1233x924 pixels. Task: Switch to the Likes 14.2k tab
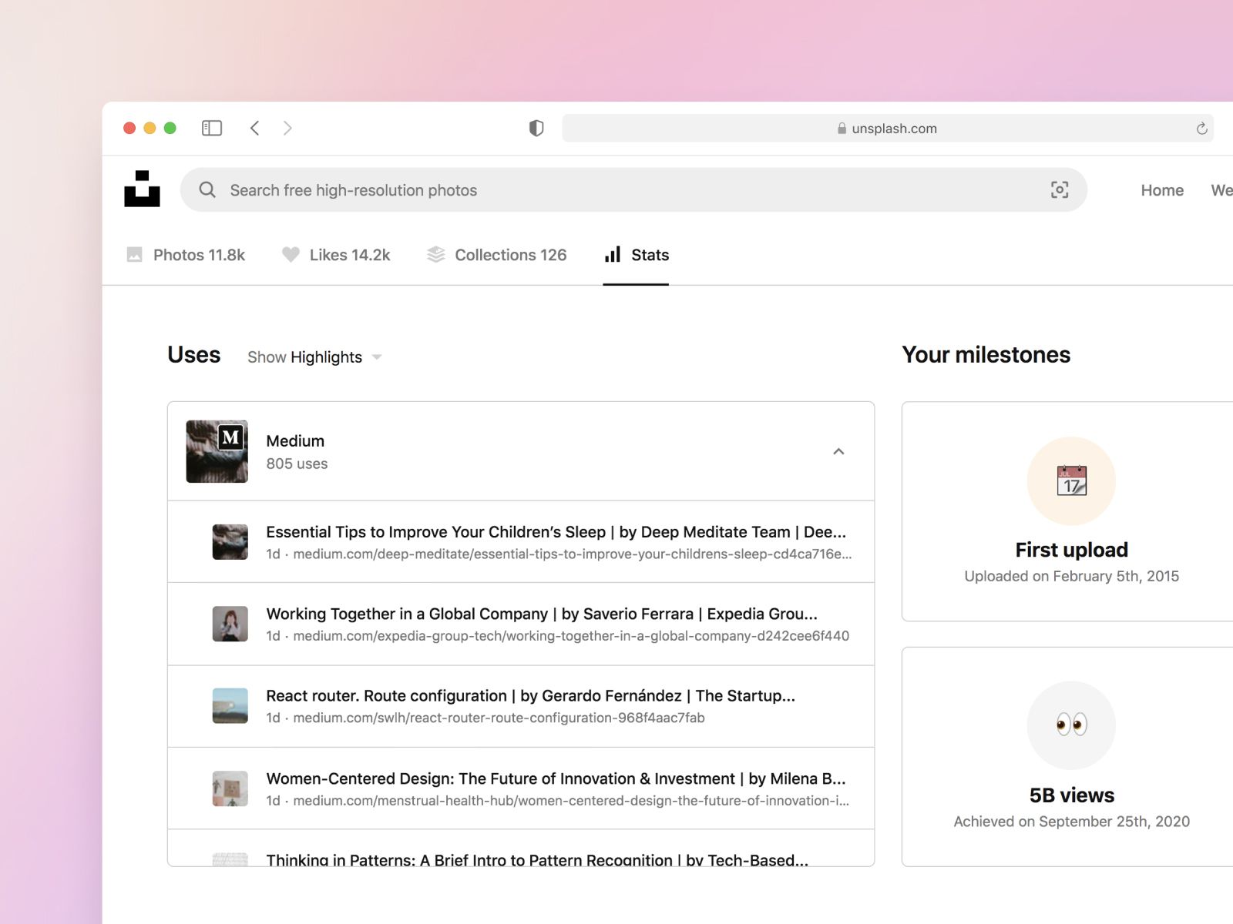(336, 255)
